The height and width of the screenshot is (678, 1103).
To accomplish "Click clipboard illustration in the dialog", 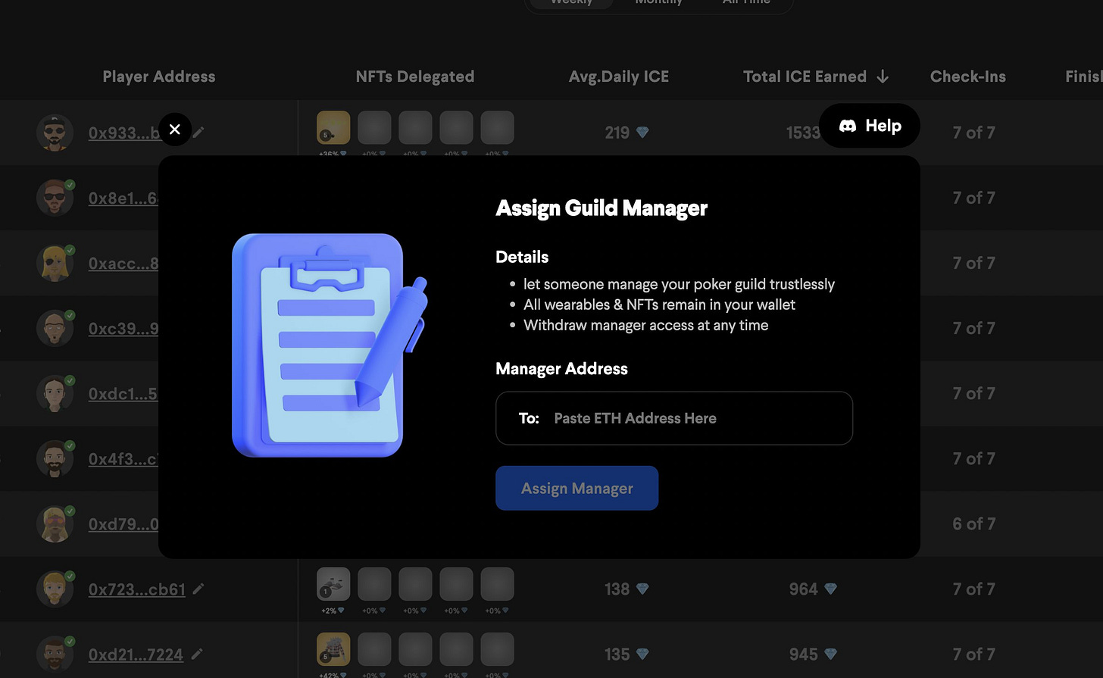I will [x=330, y=345].
